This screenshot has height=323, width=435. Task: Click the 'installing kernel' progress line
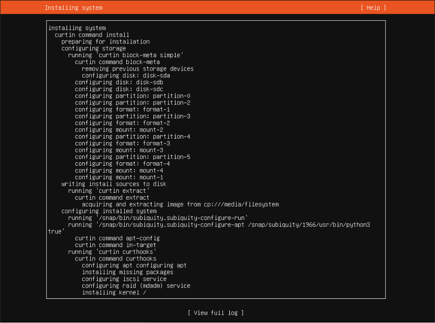(114, 292)
